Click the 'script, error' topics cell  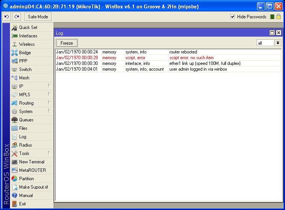tap(135, 58)
